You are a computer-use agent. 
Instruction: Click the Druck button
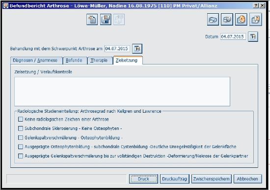(143, 179)
